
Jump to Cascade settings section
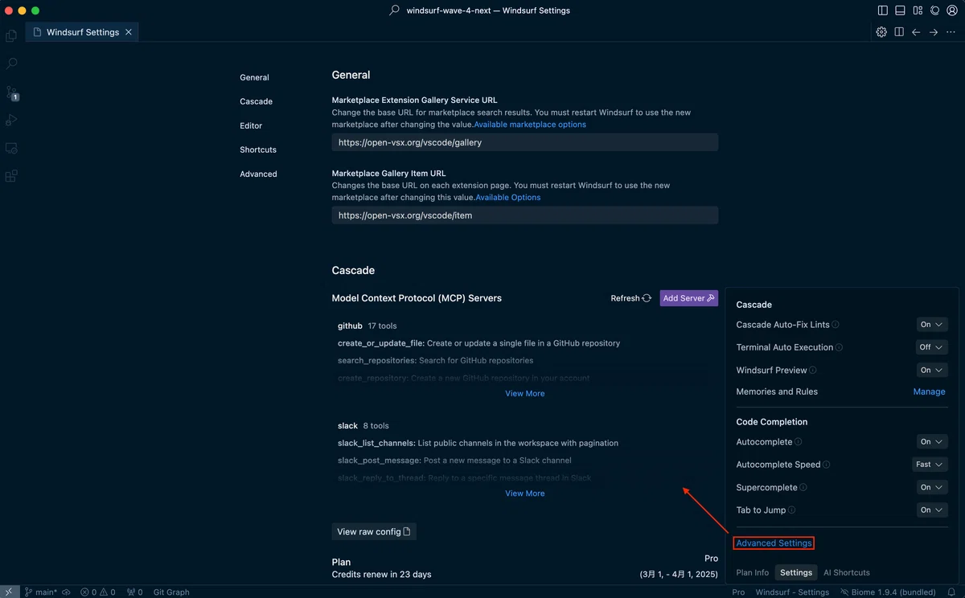pyautogui.click(x=256, y=101)
